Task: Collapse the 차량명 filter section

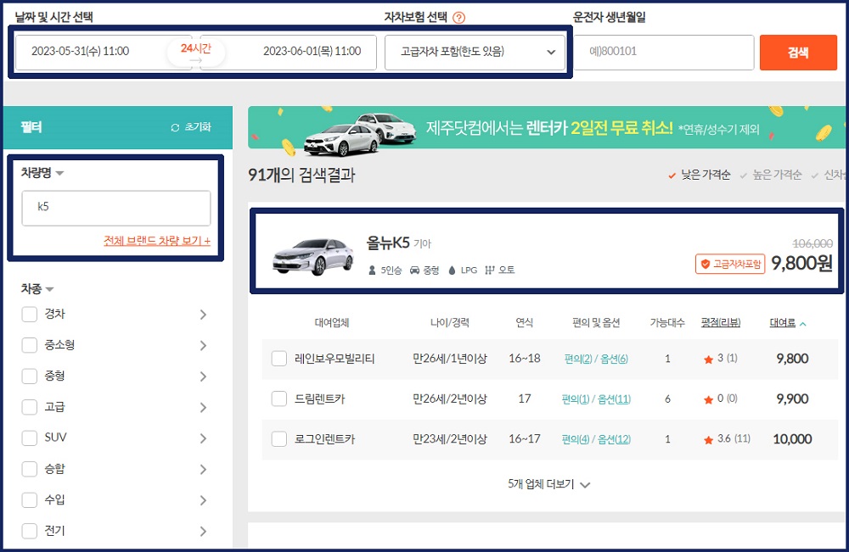Action: 59,174
